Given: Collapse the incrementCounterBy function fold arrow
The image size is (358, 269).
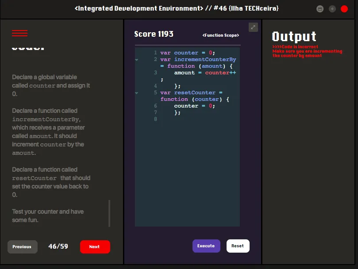Looking at the screenshot, I should [x=137, y=60].
